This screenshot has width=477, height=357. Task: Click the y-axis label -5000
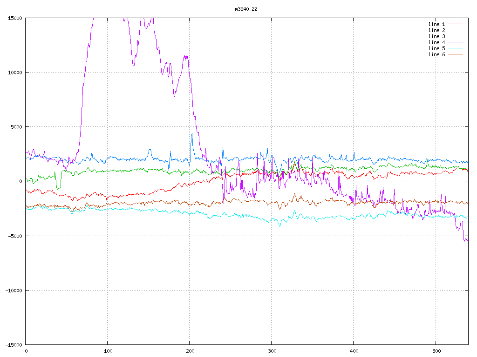coord(15,236)
